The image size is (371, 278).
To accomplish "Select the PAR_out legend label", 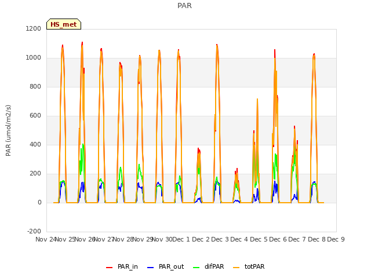I will (172, 266).
